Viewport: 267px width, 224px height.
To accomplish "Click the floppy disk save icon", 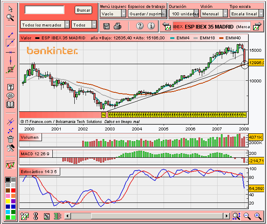I will 106,26.
